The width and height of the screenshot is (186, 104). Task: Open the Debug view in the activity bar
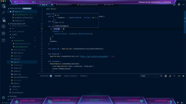pyautogui.click(x=3, y=26)
